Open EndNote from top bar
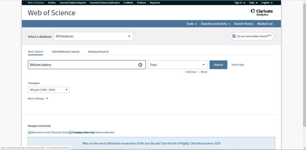The height and width of the screenshot is (150, 306). 128,3
